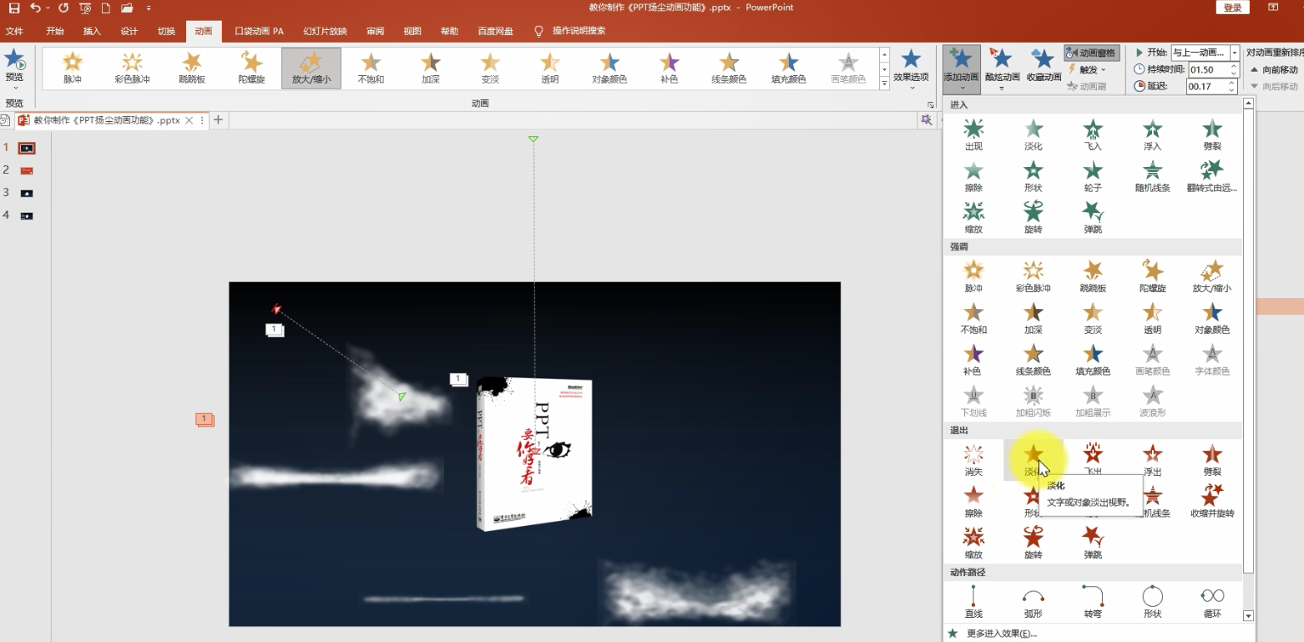Select 轮子 effect in 进入 section
1304x642 pixels.
[1093, 176]
